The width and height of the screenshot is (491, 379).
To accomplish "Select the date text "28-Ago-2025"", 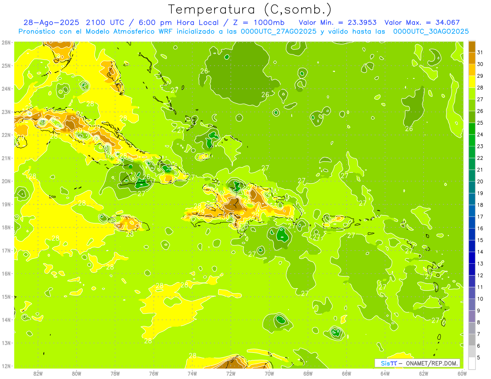I will click(52, 22).
